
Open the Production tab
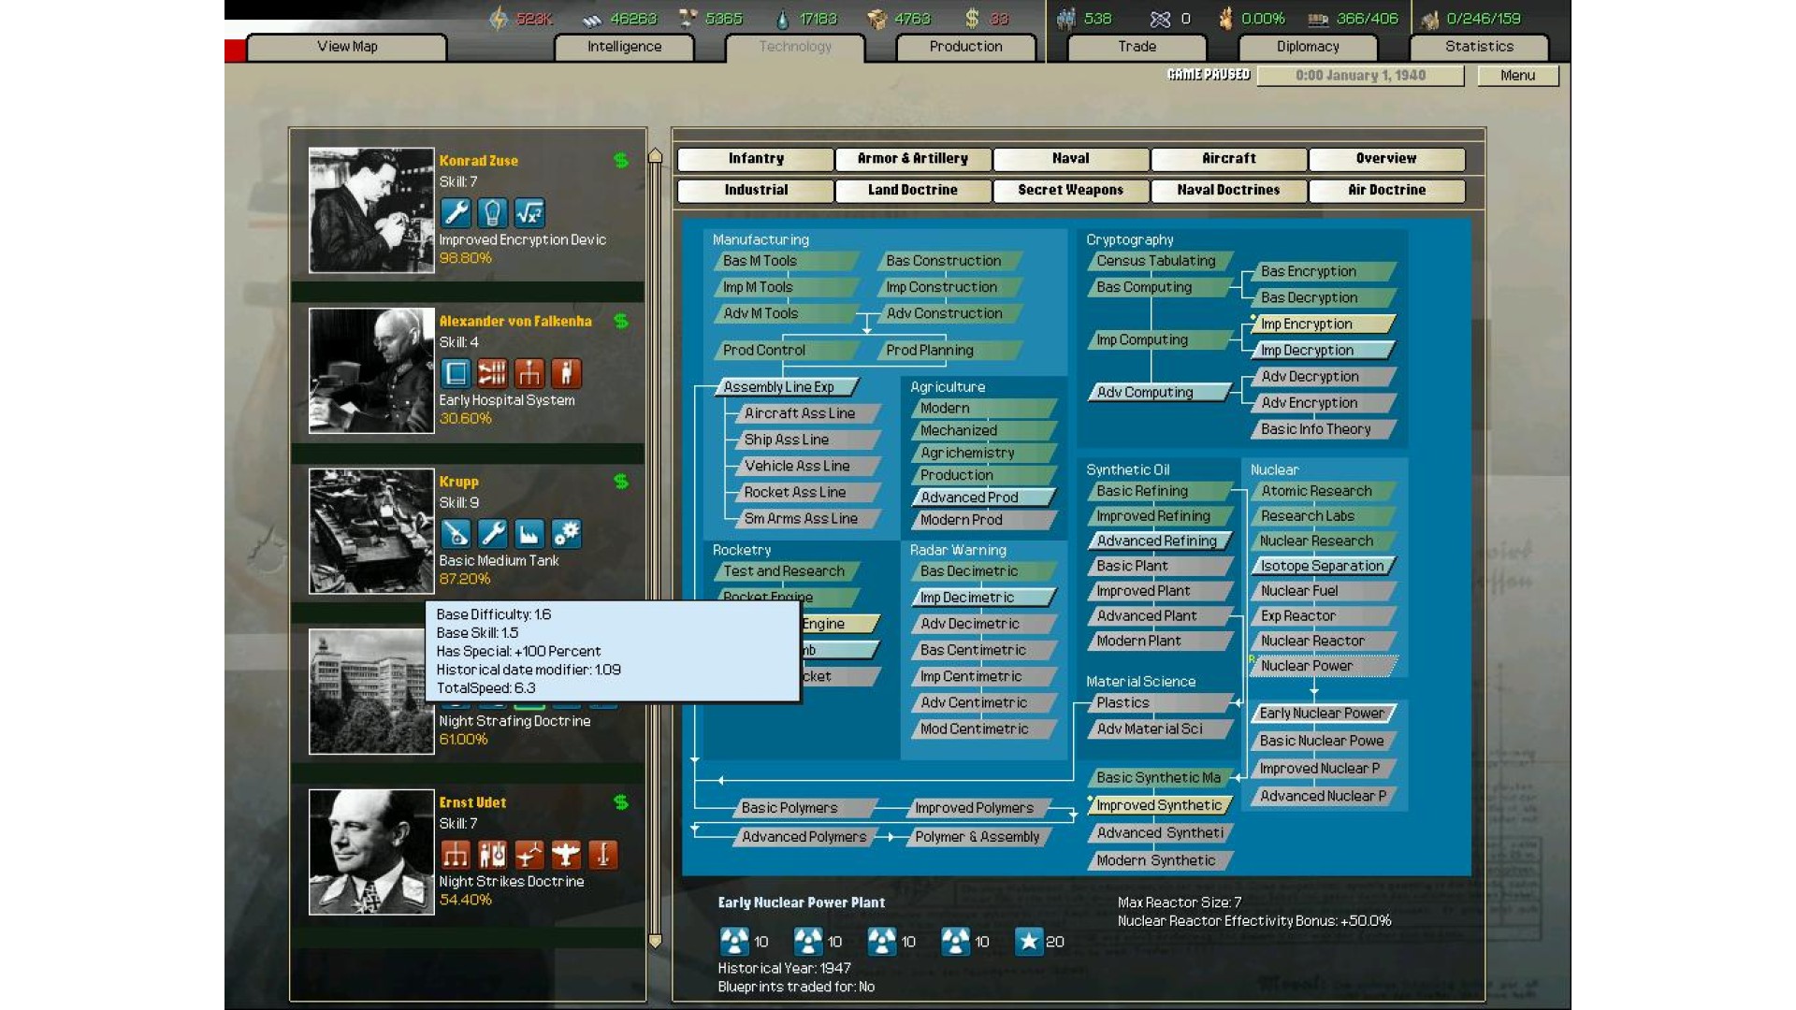click(965, 47)
